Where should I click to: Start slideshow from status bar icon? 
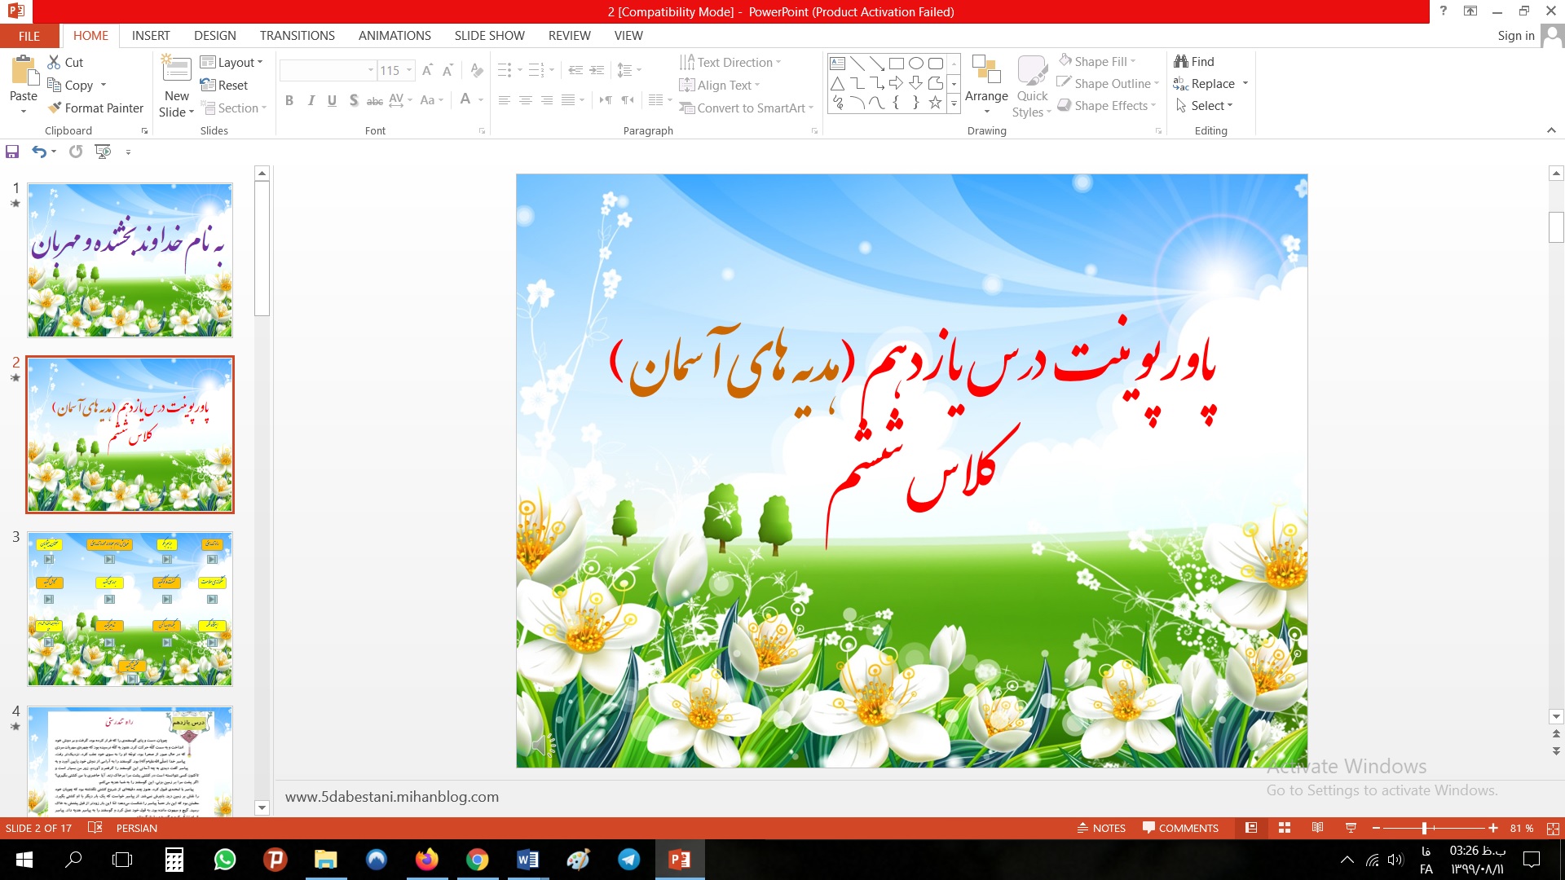click(1351, 828)
